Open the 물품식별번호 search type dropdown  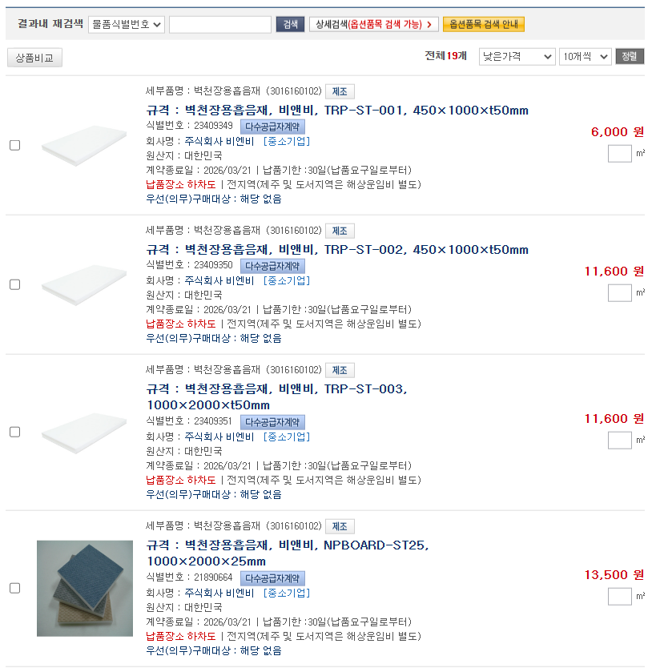point(127,24)
